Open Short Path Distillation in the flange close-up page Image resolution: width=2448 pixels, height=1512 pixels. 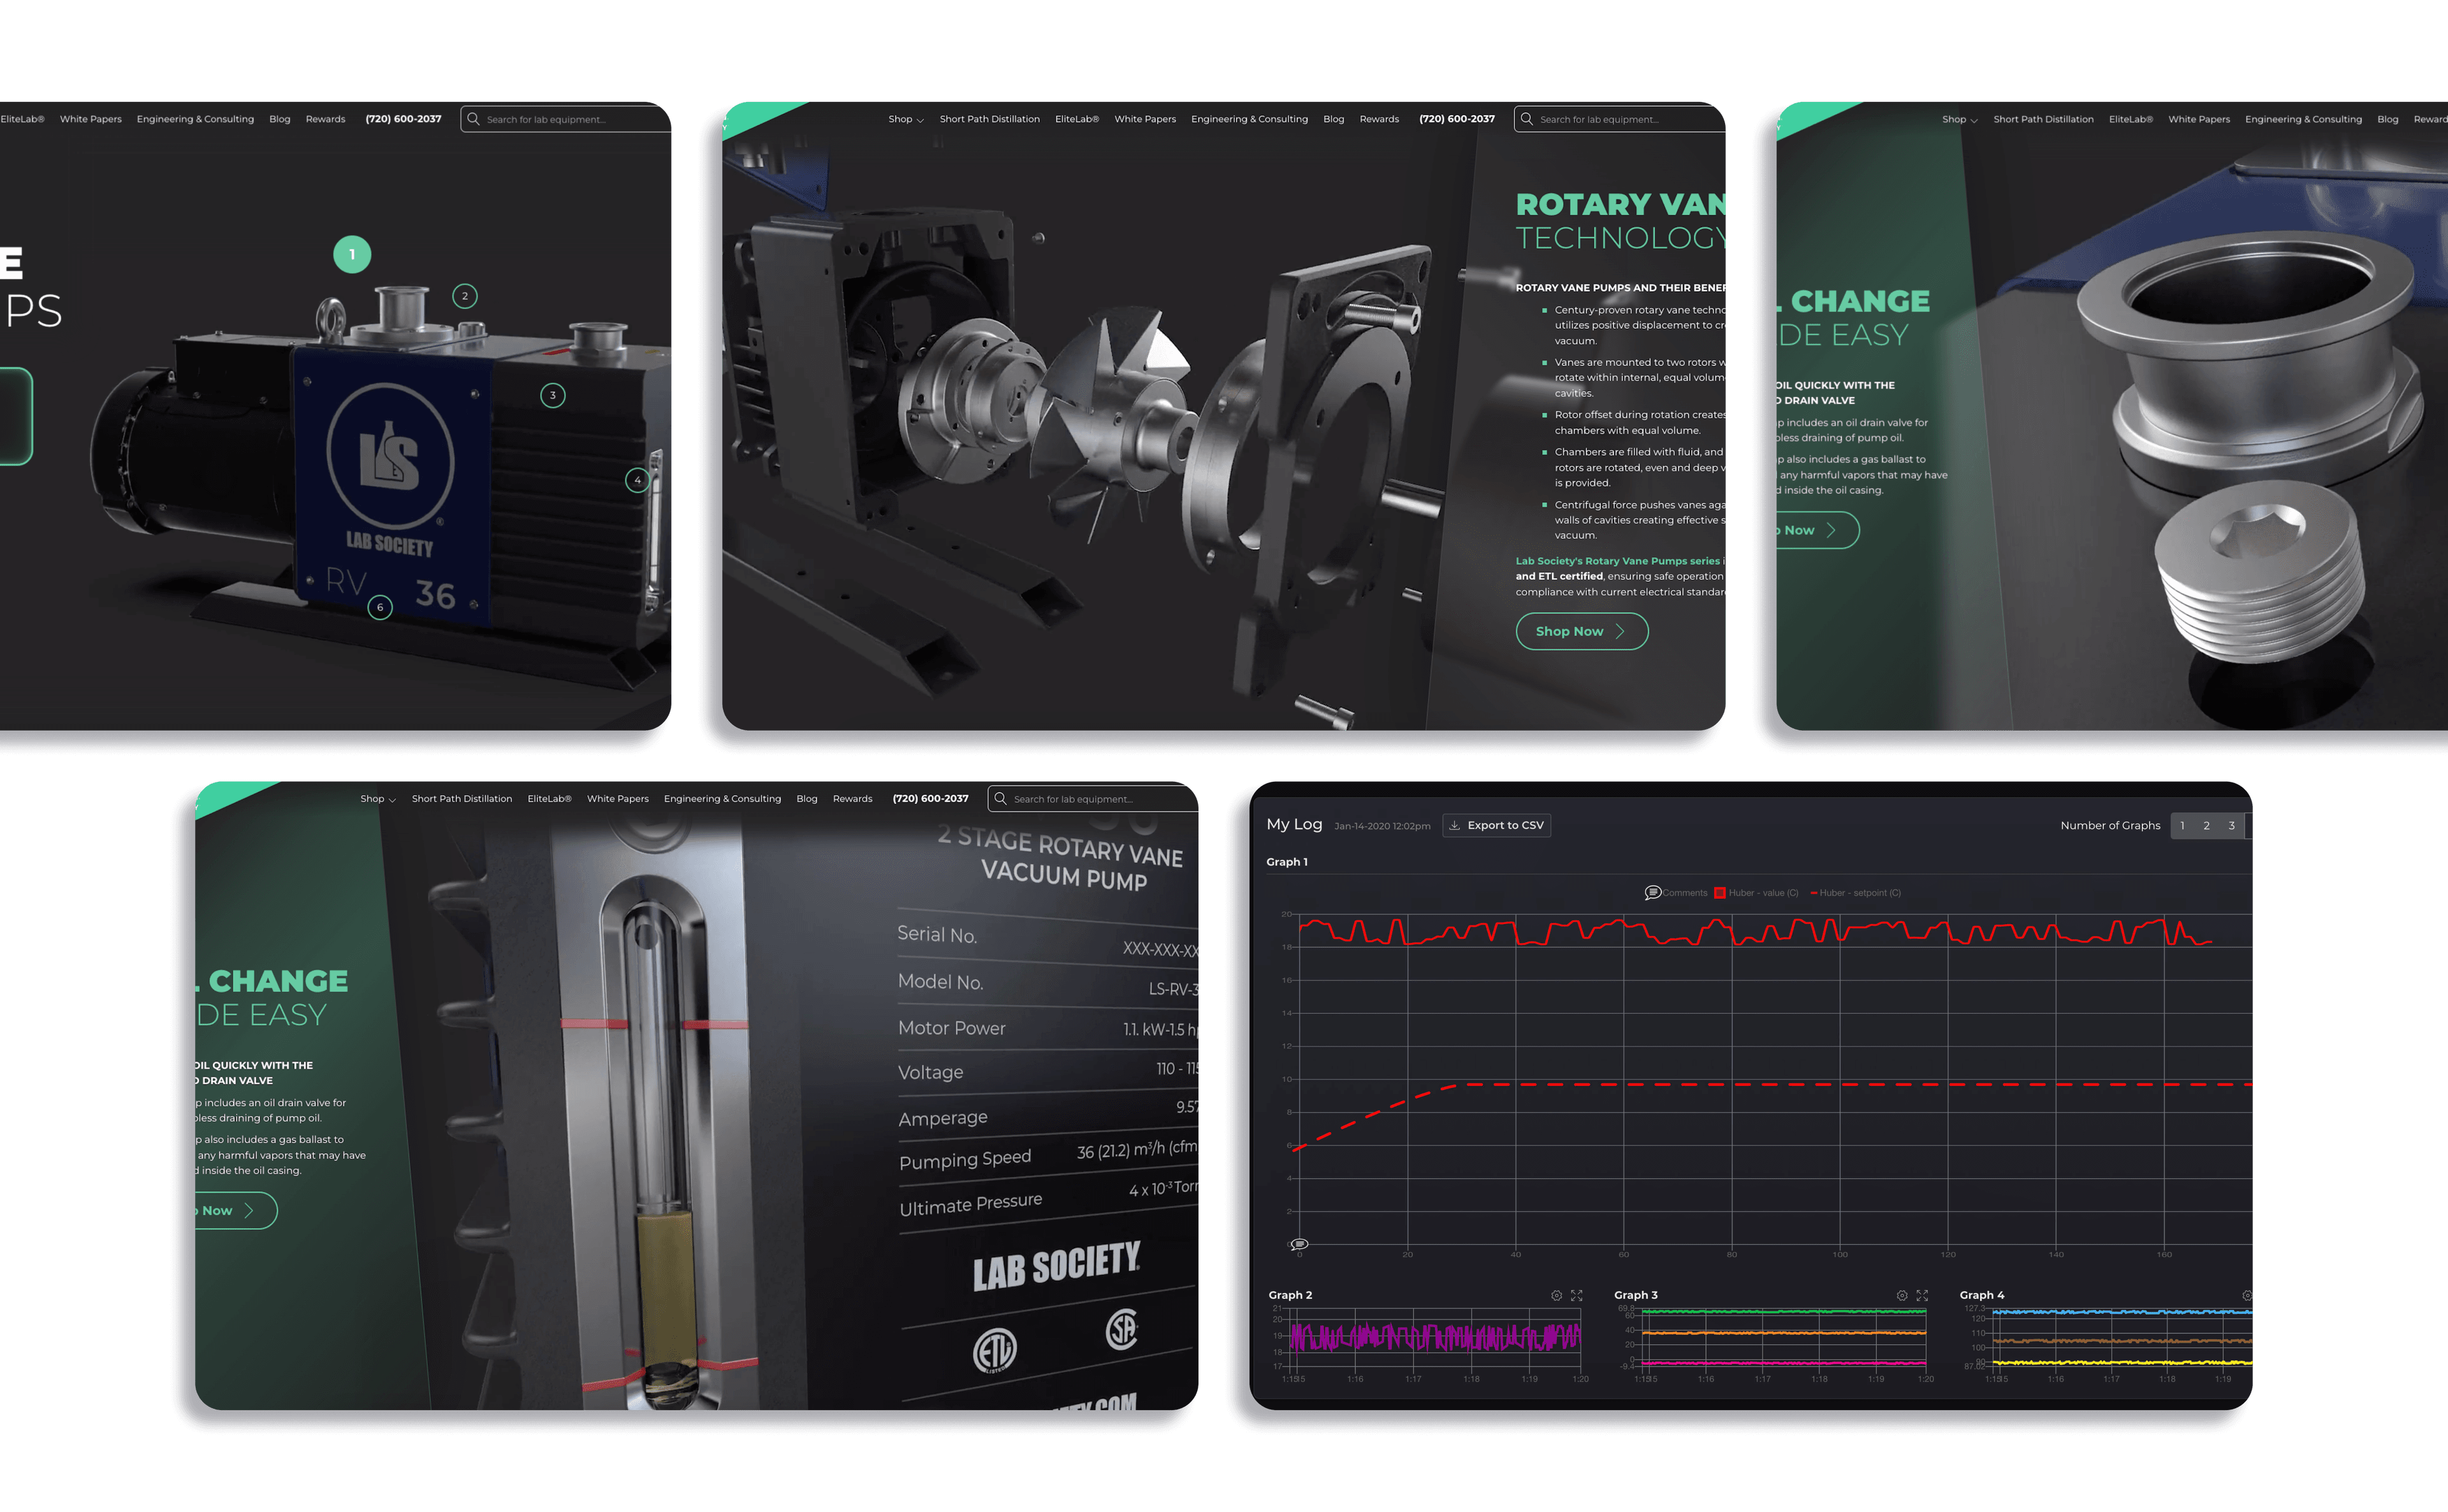(2043, 119)
